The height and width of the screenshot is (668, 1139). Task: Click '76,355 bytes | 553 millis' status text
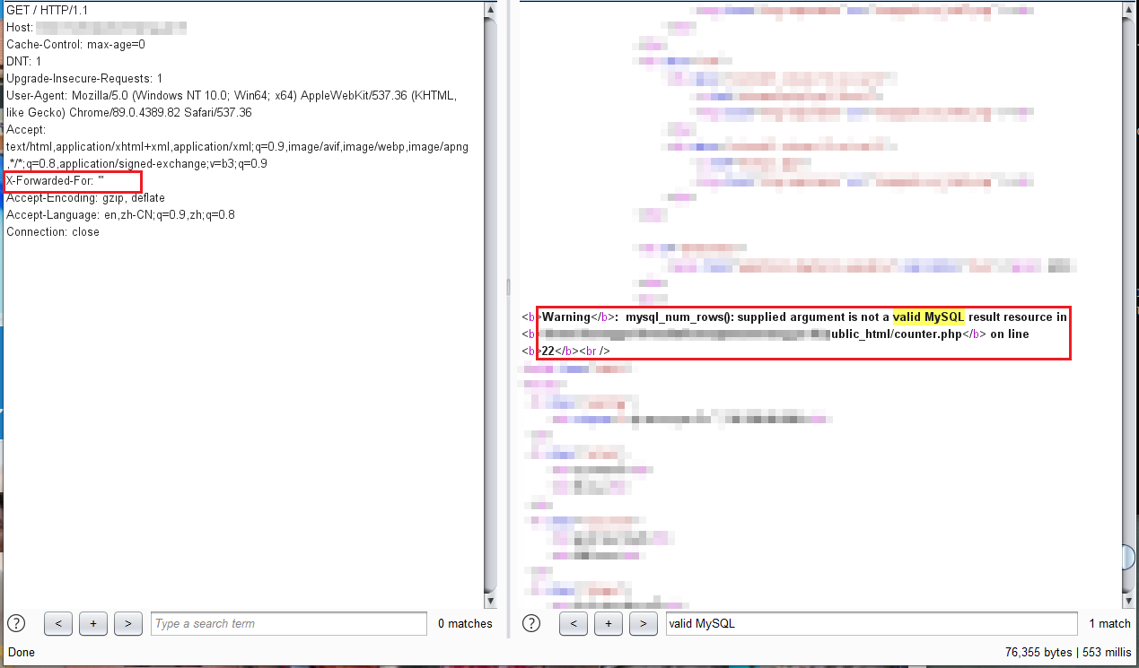tap(1069, 652)
